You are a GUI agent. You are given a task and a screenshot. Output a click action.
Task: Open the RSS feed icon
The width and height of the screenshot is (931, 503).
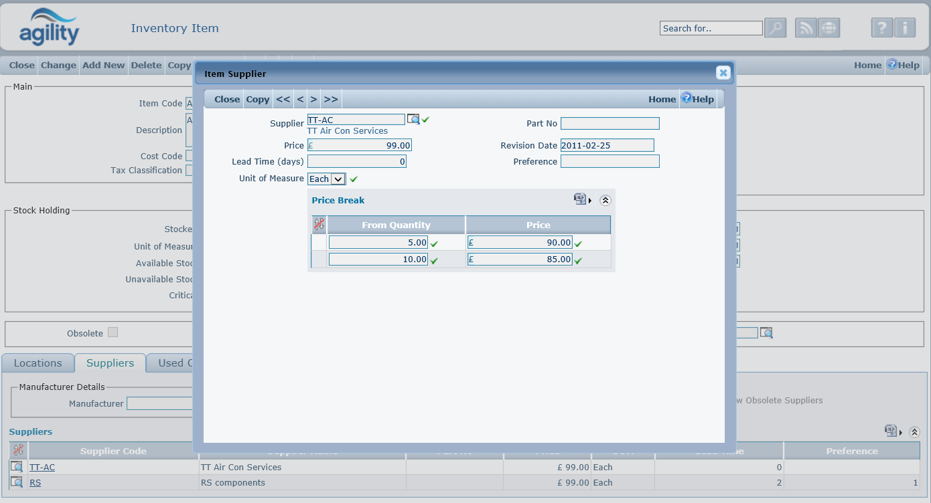click(x=806, y=28)
